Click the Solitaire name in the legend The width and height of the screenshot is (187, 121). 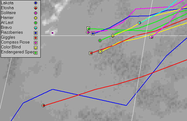click(x=8, y=13)
